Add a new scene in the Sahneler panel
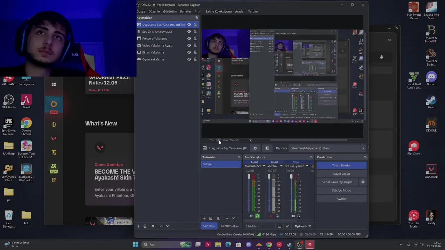Screen dimensions: 445x250 click(204, 218)
